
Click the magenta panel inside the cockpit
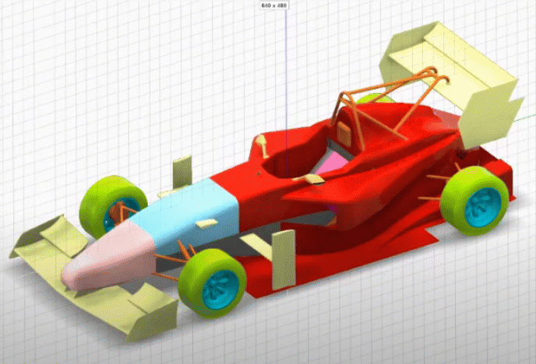tap(333, 164)
